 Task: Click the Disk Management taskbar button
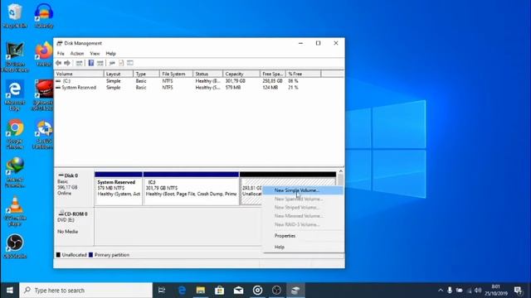point(295,291)
